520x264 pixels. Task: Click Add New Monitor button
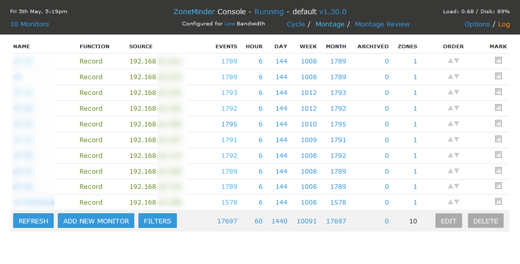[x=96, y=221]
